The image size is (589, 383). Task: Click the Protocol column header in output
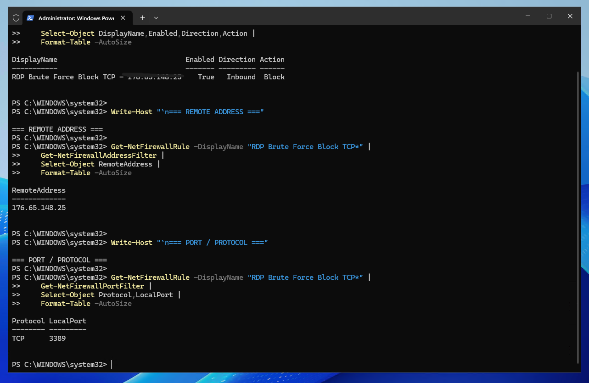(x=28, y=321)
